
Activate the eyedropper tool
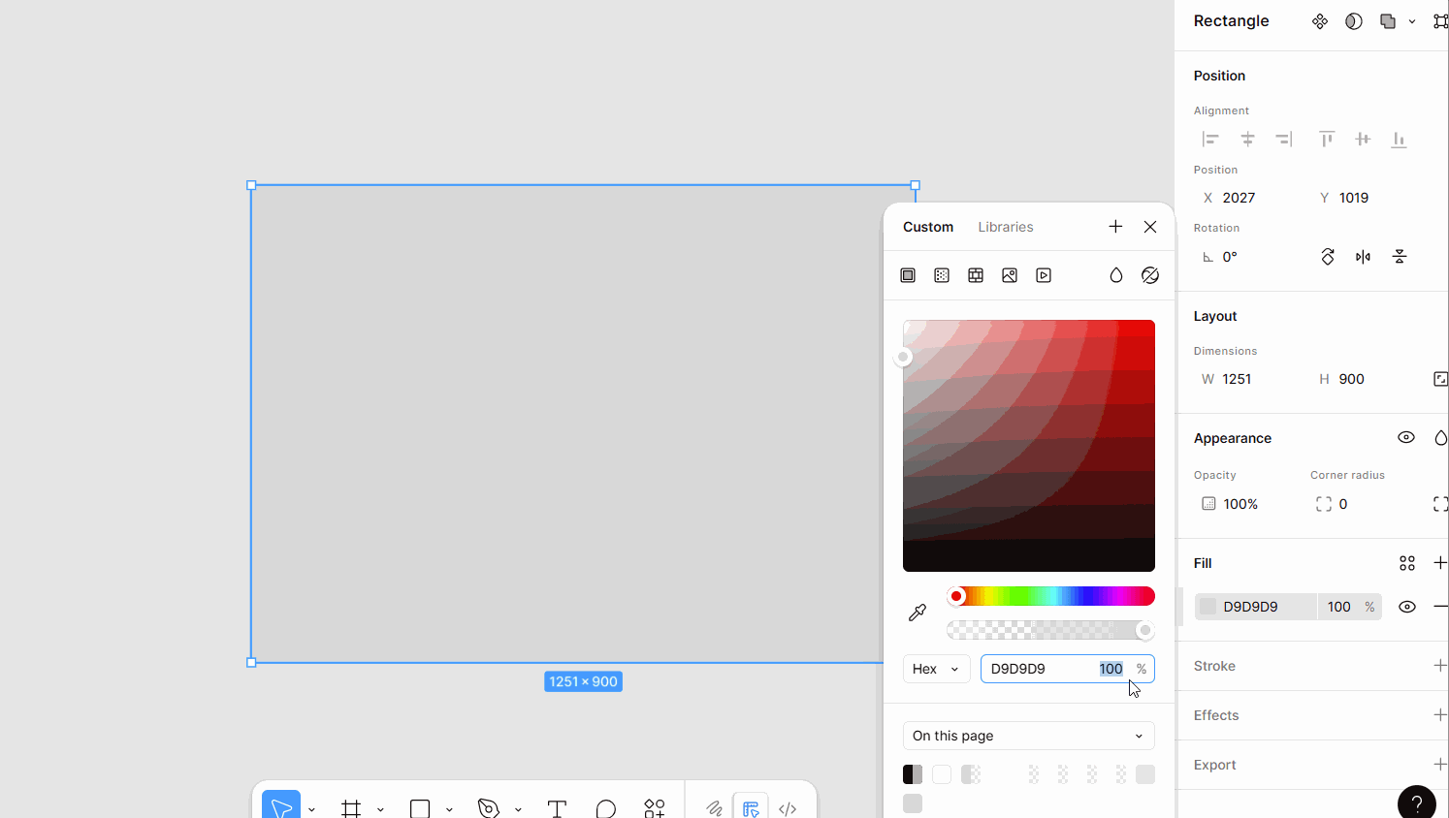[x=918, y=613]
